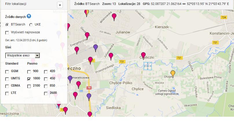
Task: Open the data source help icon
Action: [x=29, y=16]
